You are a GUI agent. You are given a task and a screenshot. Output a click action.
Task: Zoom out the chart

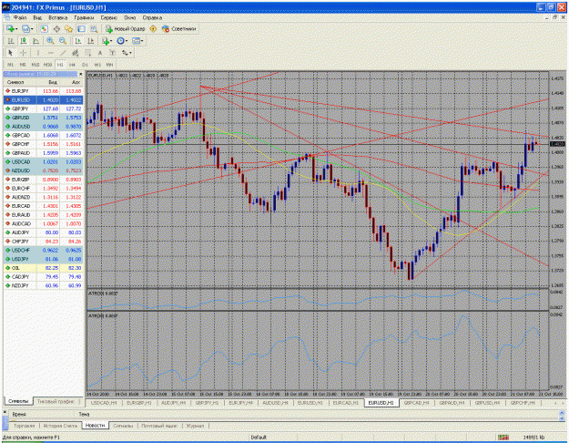63,41
